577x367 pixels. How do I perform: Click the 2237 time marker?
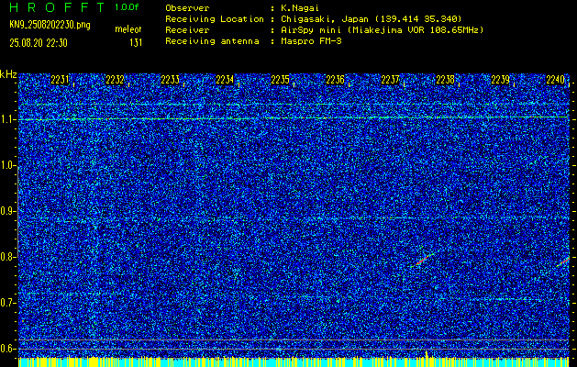[390, 80]
